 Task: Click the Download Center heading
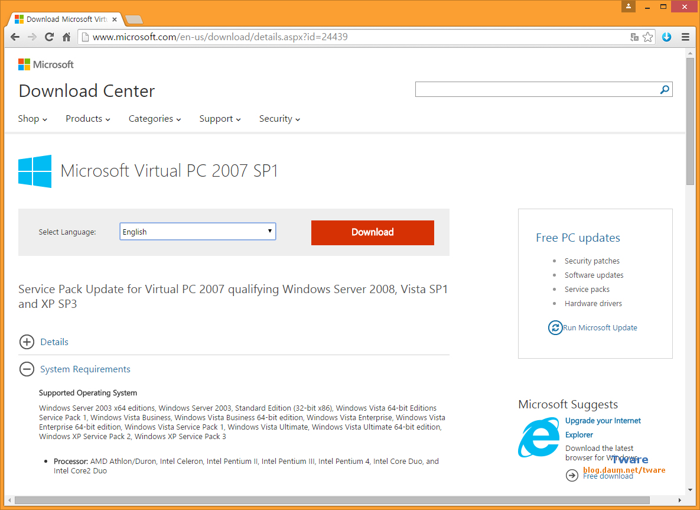click(87, 91)
